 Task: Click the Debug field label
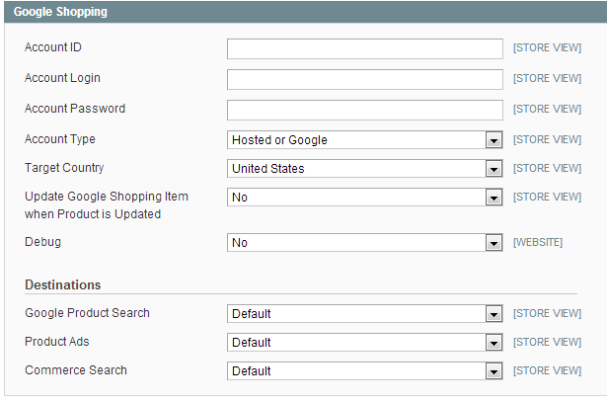click(x=42, y=242)
